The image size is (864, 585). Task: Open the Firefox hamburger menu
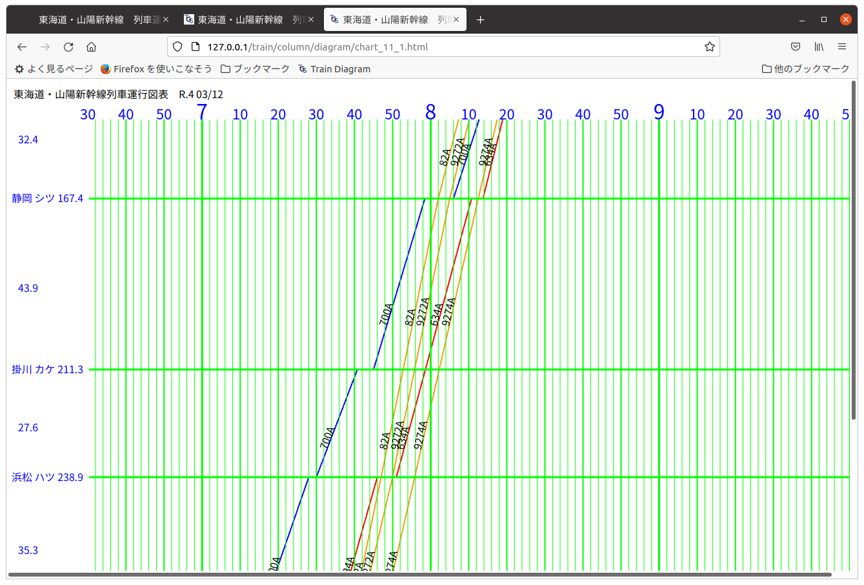click(x=842, y=46)
